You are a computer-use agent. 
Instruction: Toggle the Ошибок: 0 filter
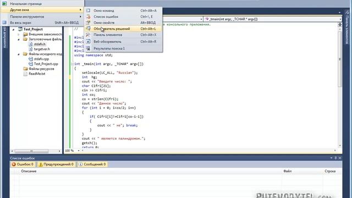[x=23, y=164]
